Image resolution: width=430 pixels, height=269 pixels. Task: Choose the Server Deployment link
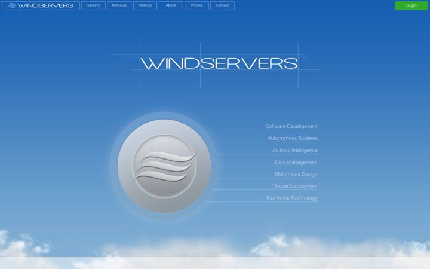tap(296, 186)
